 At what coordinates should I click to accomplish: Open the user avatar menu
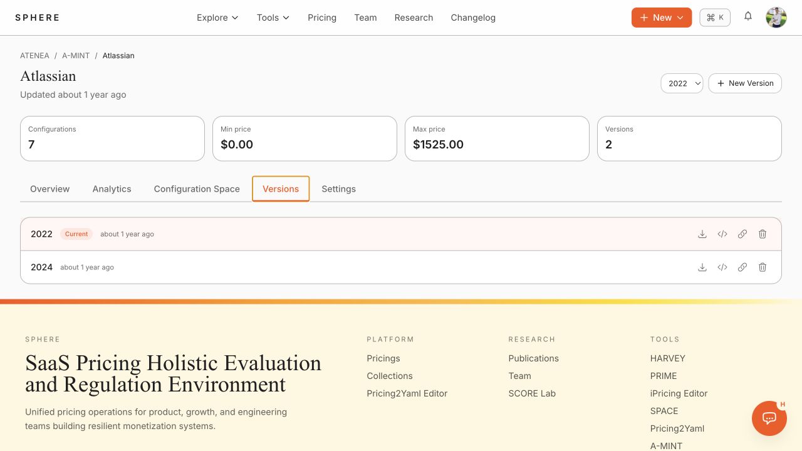[776, 18]
